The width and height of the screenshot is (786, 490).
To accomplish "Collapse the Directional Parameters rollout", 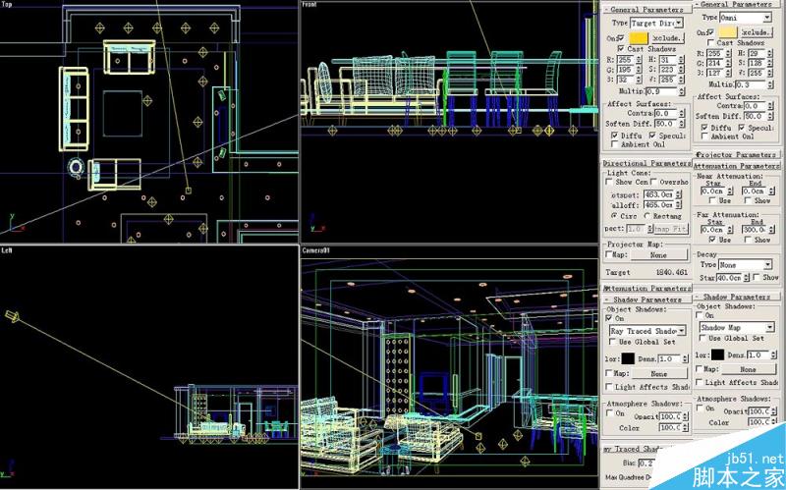I will 647,163.
